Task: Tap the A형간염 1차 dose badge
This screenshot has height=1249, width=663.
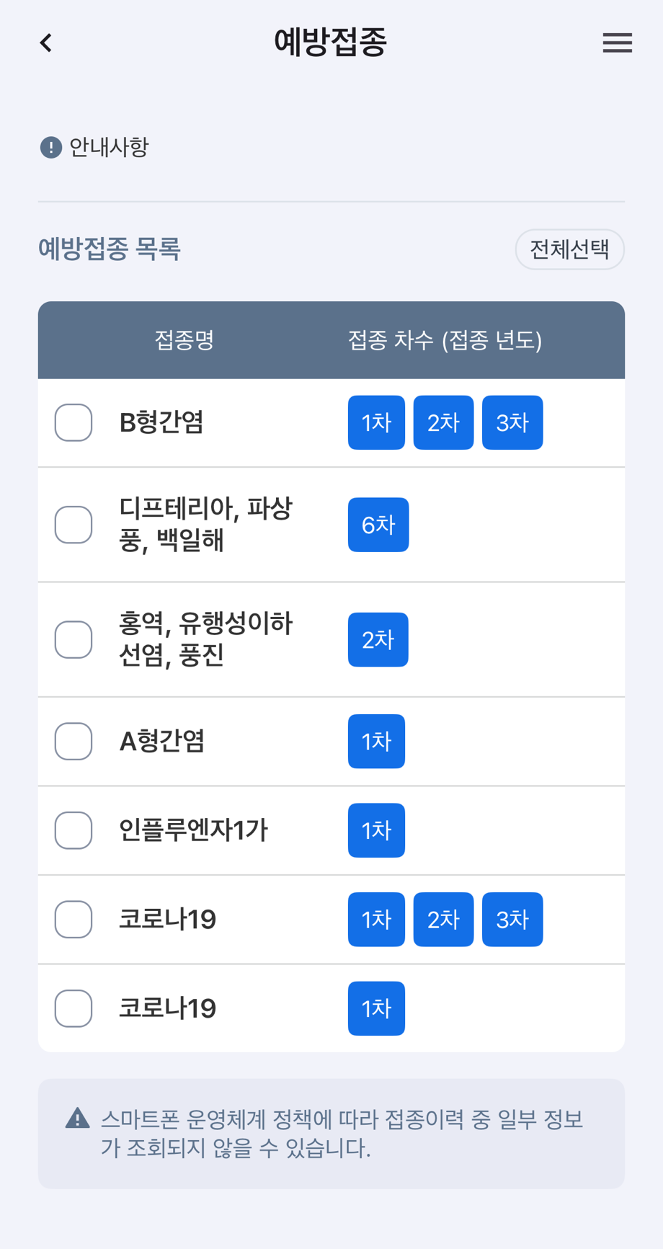Action: click(x=376, y=741)
